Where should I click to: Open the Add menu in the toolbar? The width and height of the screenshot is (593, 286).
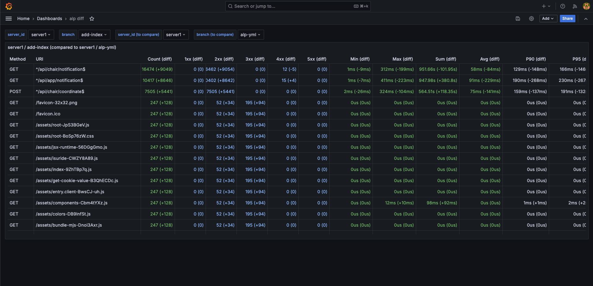click(548, 19)
